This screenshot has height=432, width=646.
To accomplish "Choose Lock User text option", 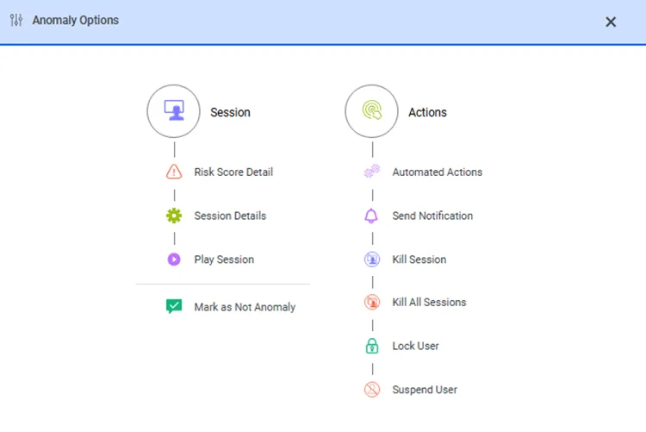I will pyautogui.click(x=416, y=346).
